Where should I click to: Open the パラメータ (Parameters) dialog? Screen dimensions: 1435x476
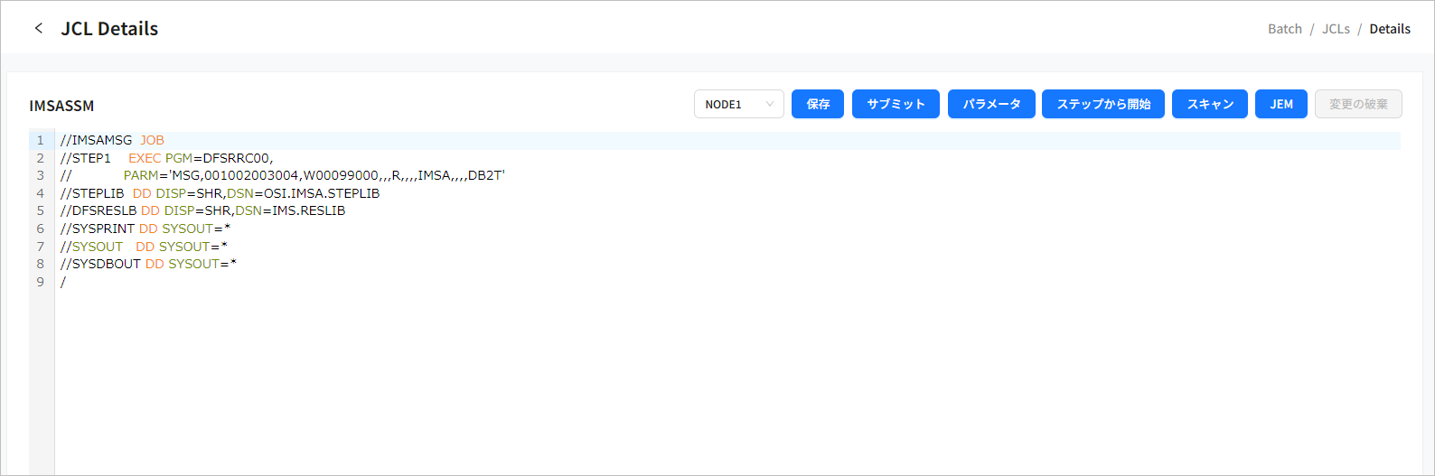[x=991, y=105]
